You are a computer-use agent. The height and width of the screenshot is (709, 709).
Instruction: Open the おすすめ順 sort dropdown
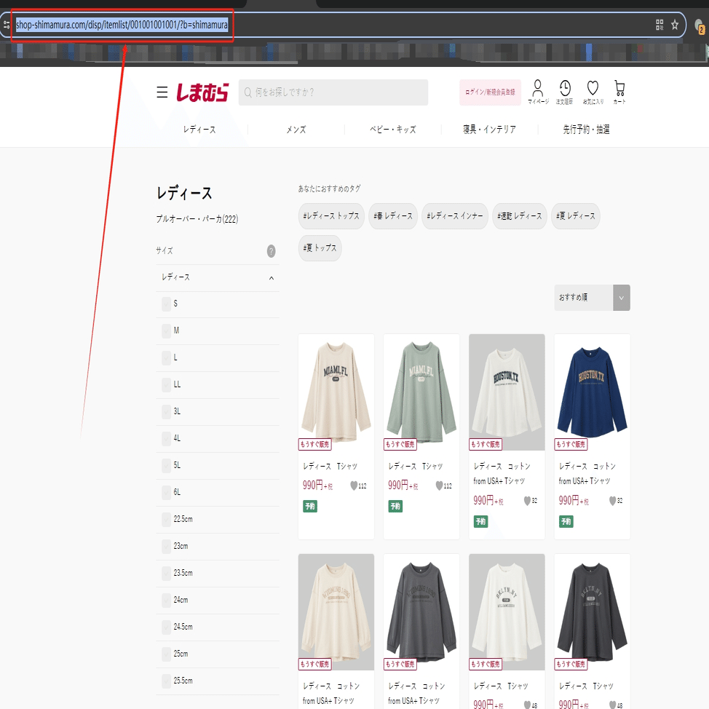coord(592,298)
